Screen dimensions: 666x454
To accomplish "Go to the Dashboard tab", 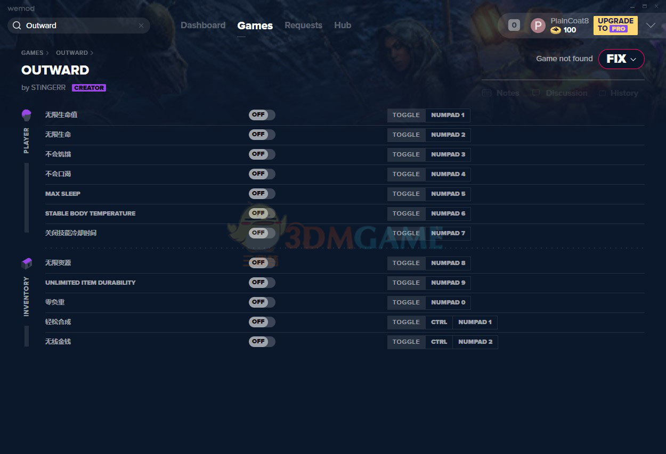I will click(x=203, y=26).
